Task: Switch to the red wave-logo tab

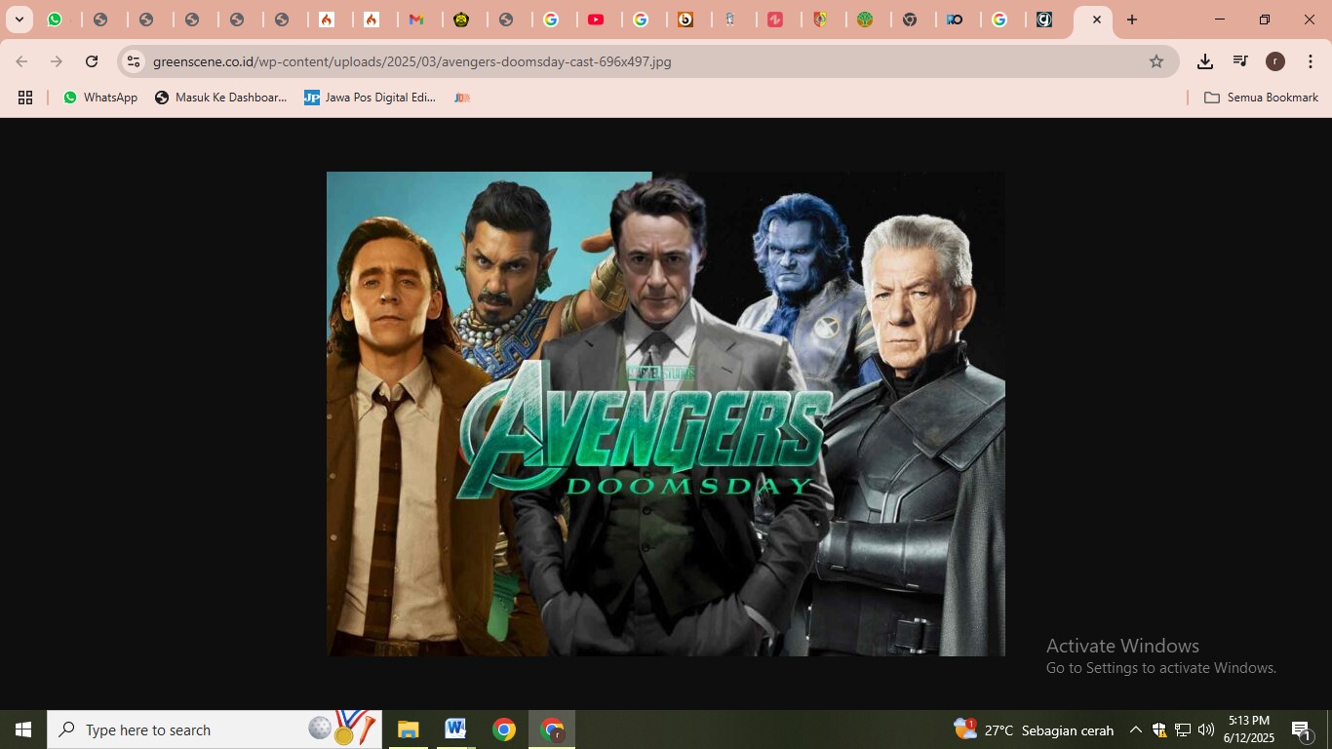Action: [776, 20]
